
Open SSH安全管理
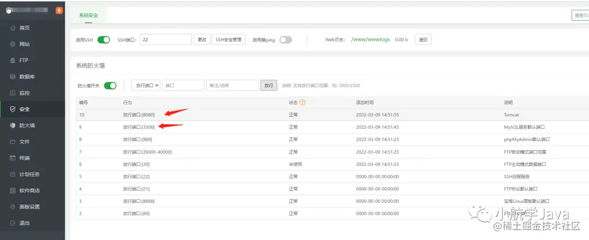[229, 39]
